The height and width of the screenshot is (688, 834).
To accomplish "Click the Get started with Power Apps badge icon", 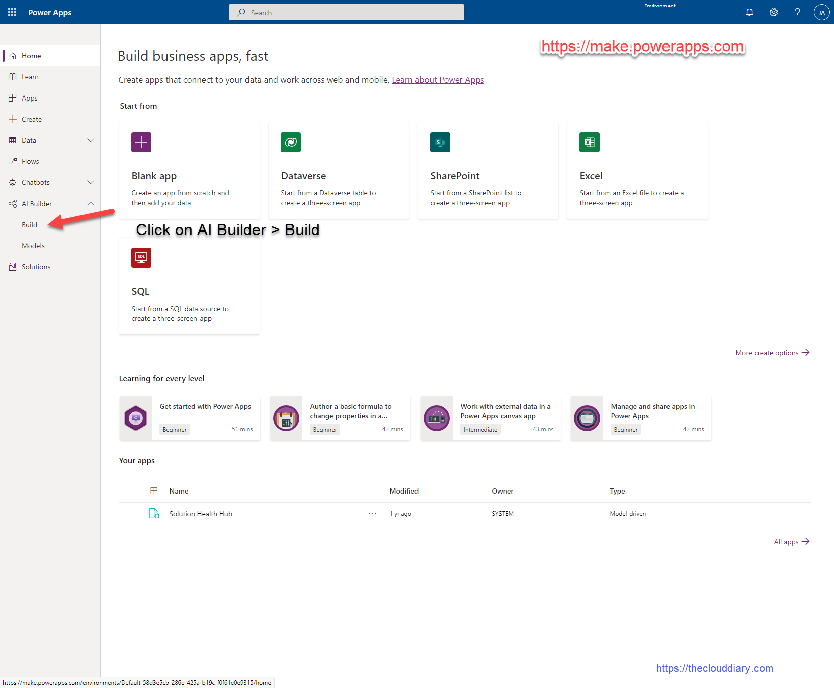I will point(136,418).
